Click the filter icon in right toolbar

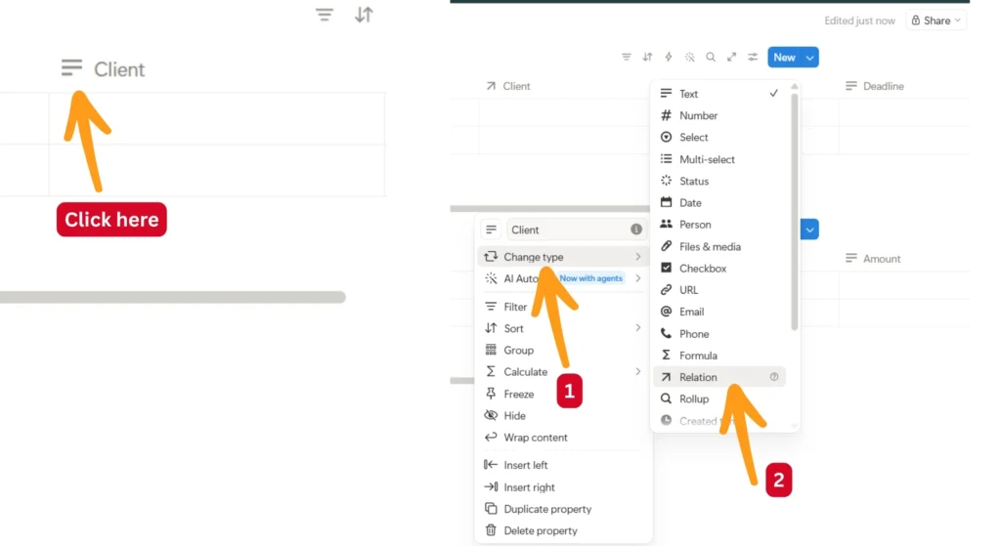[627, 57]
